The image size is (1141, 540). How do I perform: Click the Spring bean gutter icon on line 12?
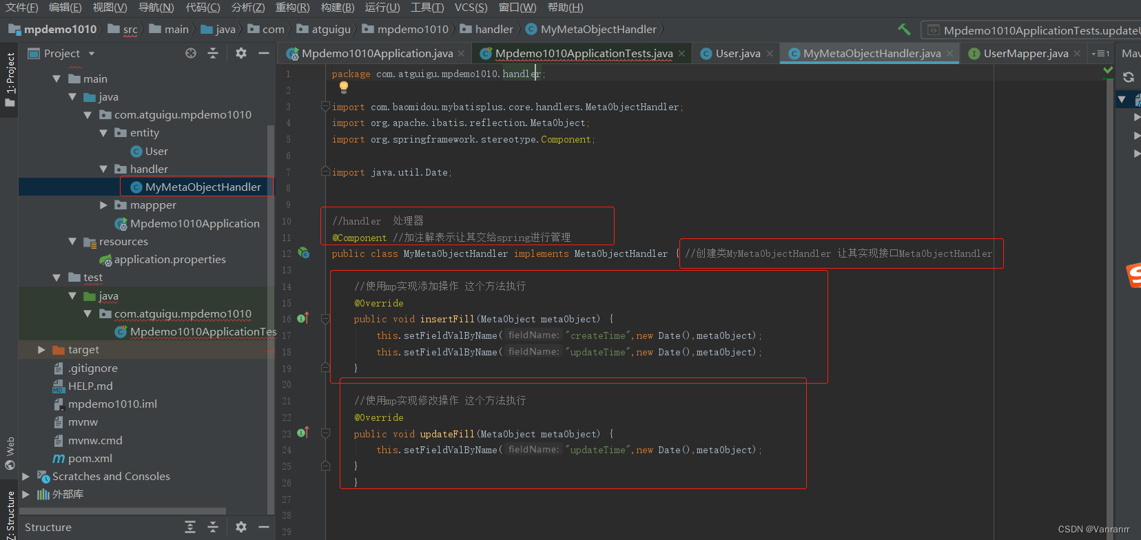[303, 253]
